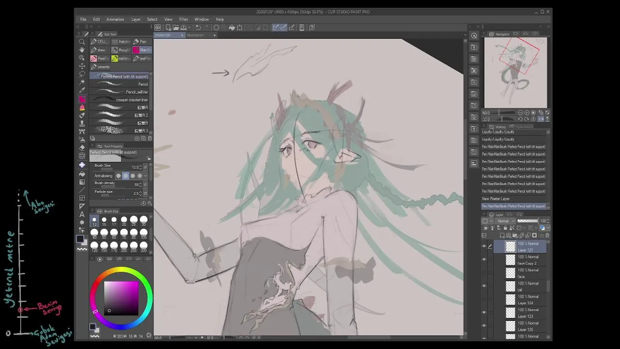Select the Gradient tool
Image resolution: width=620 pixels, height=349 pixels.
82,182
